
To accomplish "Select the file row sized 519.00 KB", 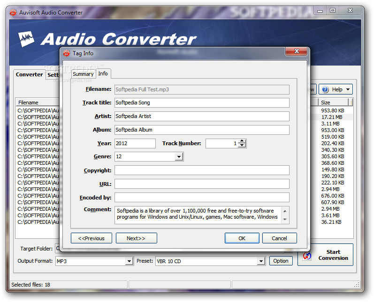I will (x=333, y=137).
